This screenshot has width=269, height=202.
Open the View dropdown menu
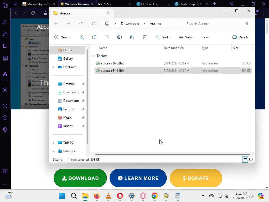(x=187, y=37)
